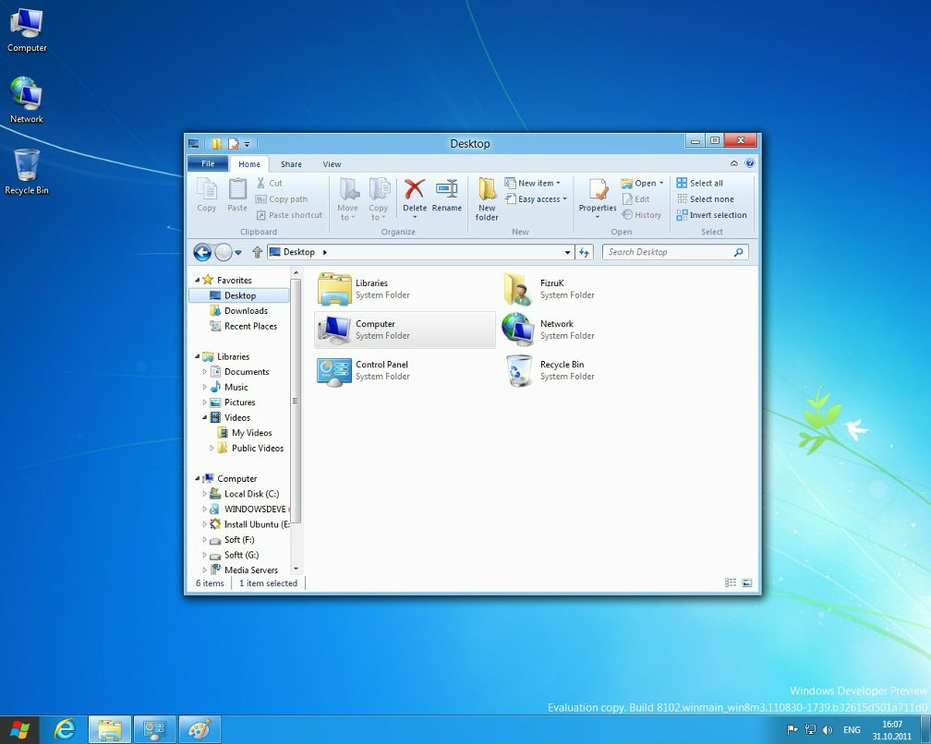Open the address bar history dropdown

(x=567, y=252)
